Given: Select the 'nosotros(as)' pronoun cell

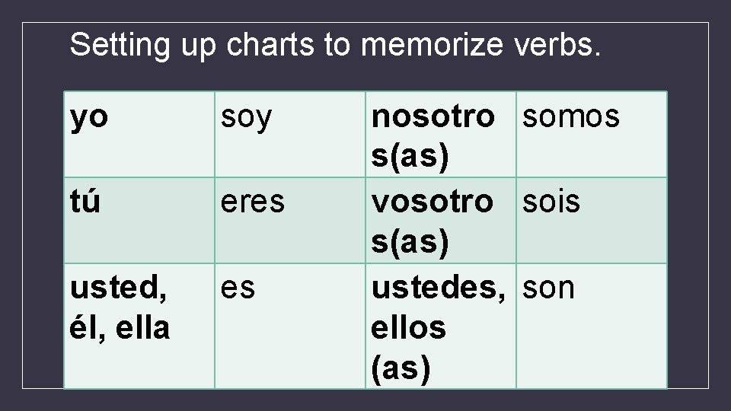Looking at the screenshot, I should coord(441,134).
